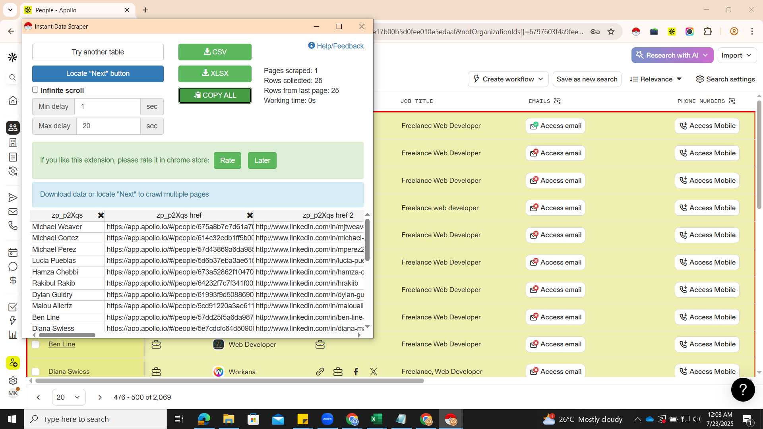Expand Create workflow dropdown

(508, 79)
